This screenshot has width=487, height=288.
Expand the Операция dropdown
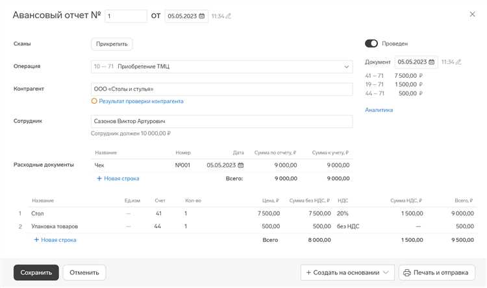pyautogui.click(x=347, y=66)
